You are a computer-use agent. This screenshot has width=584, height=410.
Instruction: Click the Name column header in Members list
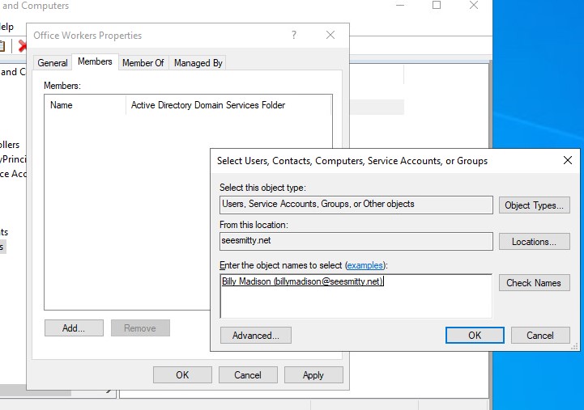[85, 105]
